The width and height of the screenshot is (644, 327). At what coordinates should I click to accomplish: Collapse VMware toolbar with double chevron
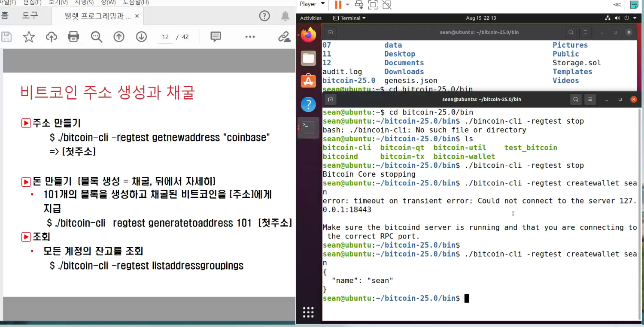[x=617, y=5]
